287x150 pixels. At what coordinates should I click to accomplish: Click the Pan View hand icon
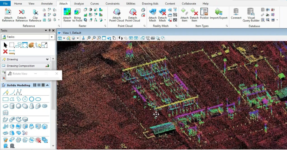pos(114,38)
